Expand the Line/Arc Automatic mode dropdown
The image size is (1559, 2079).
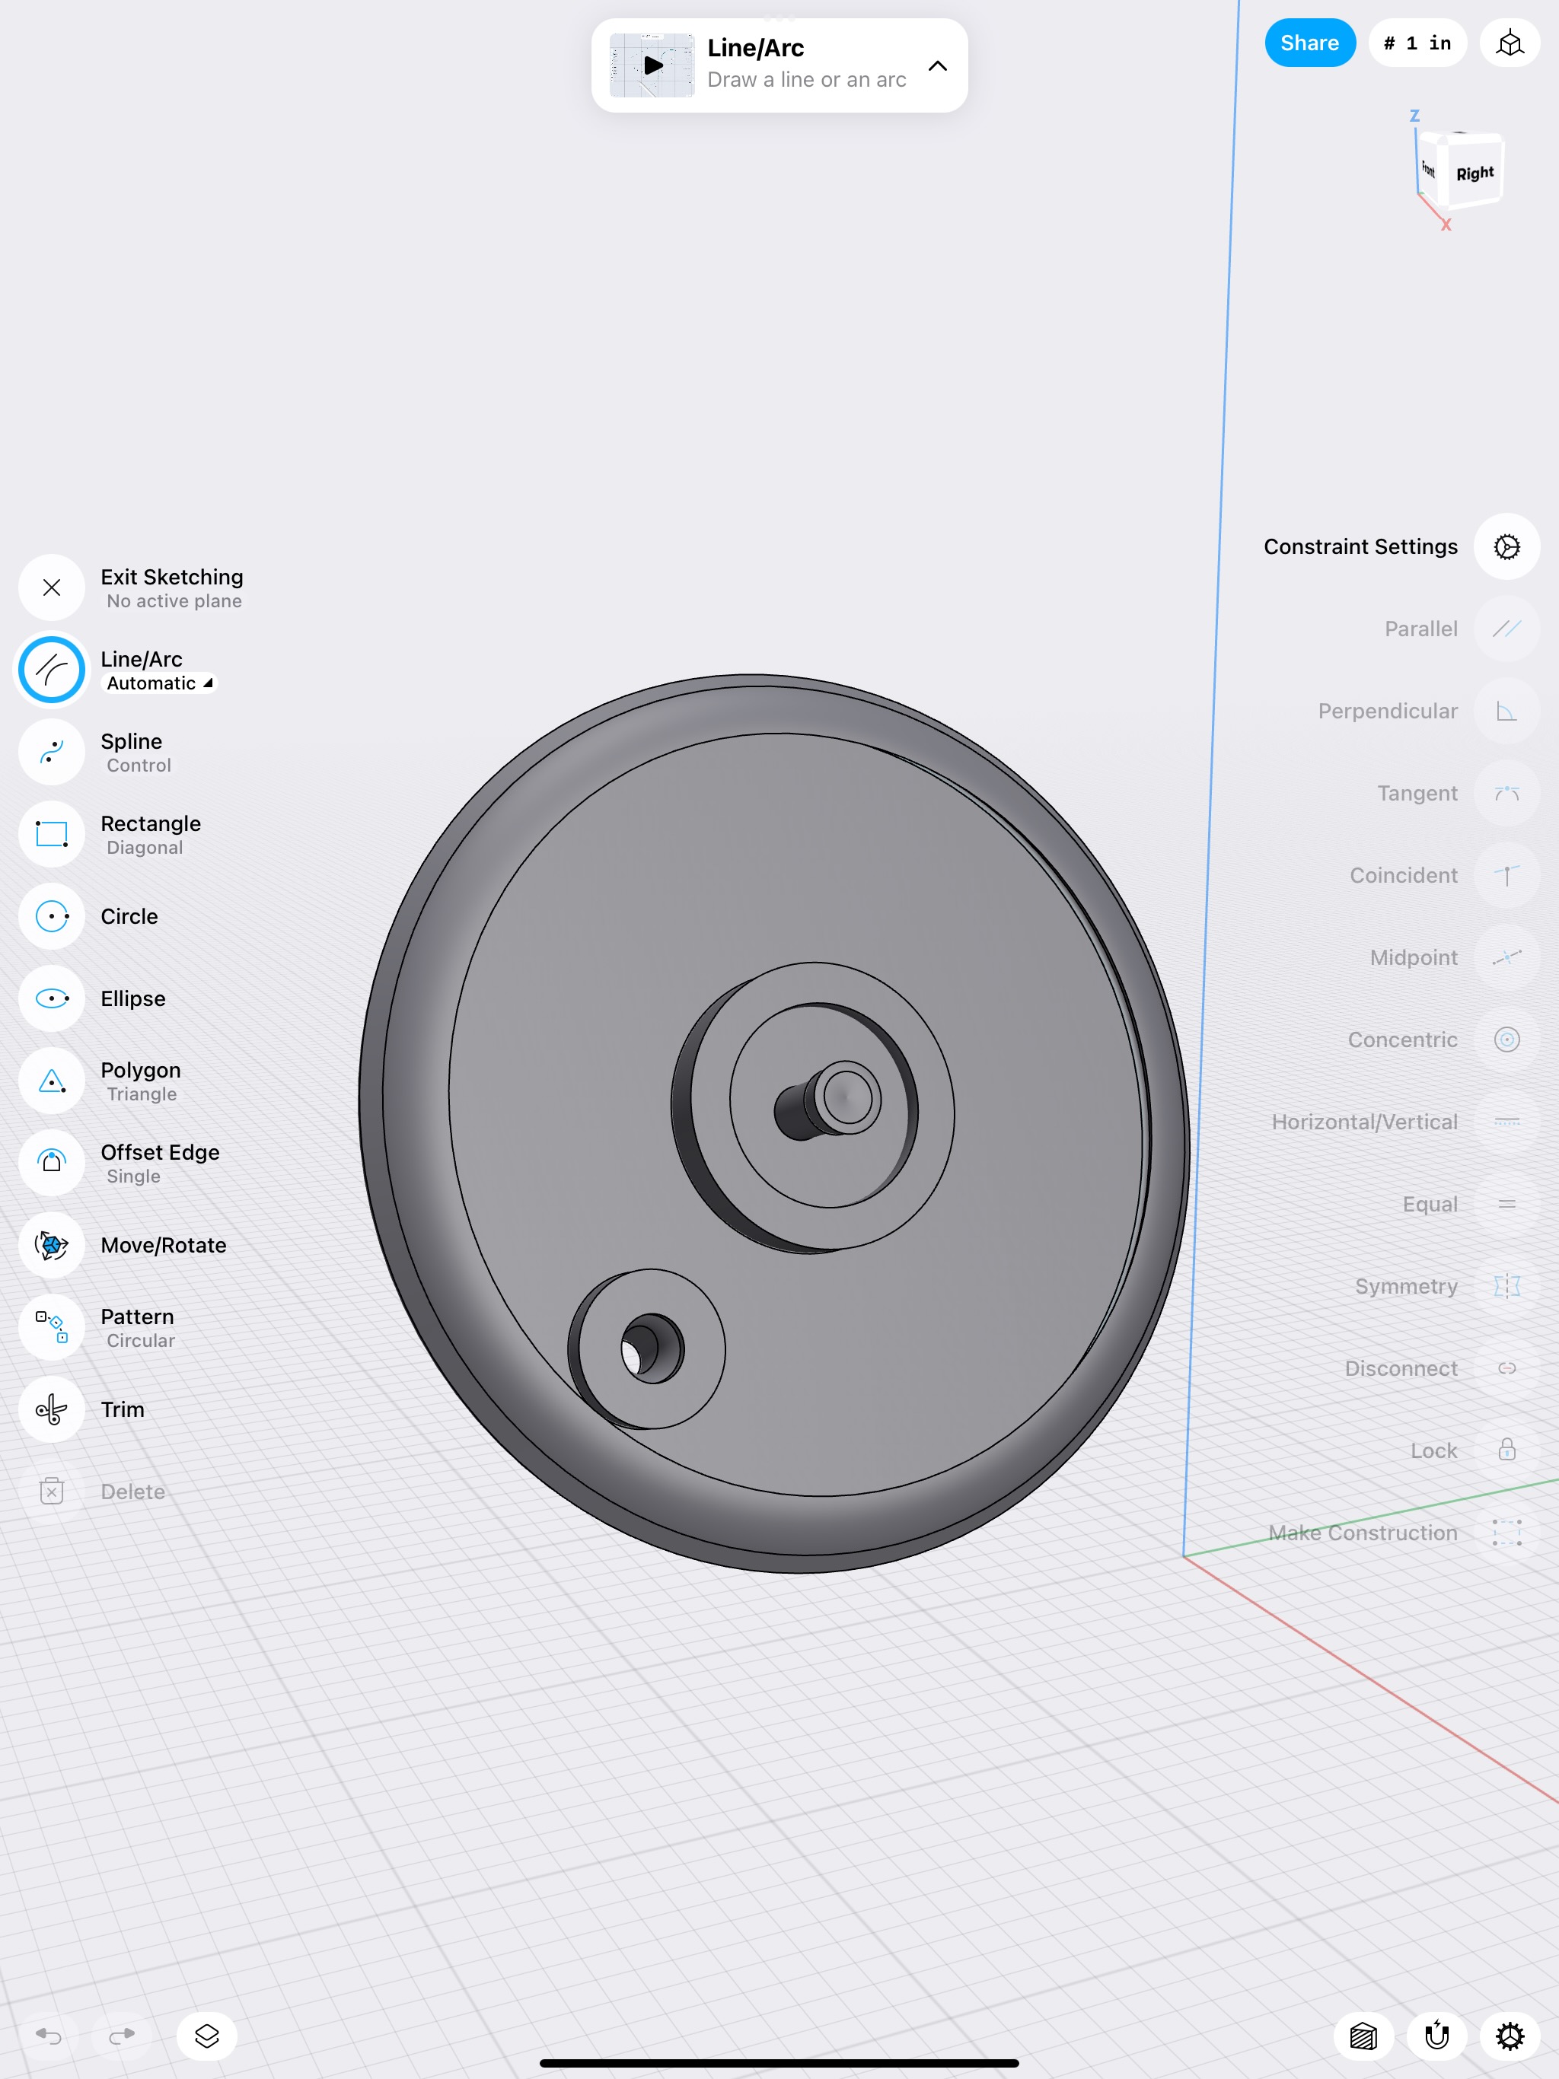click(160, 683)
